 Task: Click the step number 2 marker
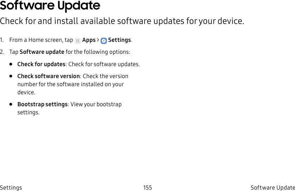[x=2, y=52]
